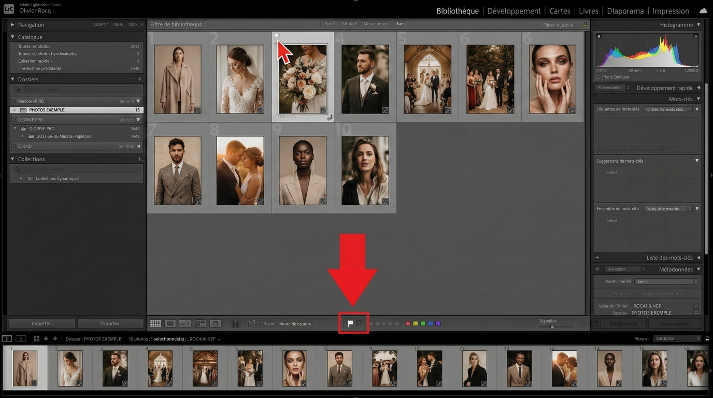Open the toolbar options dropdown arrow

tap(583, 324)
